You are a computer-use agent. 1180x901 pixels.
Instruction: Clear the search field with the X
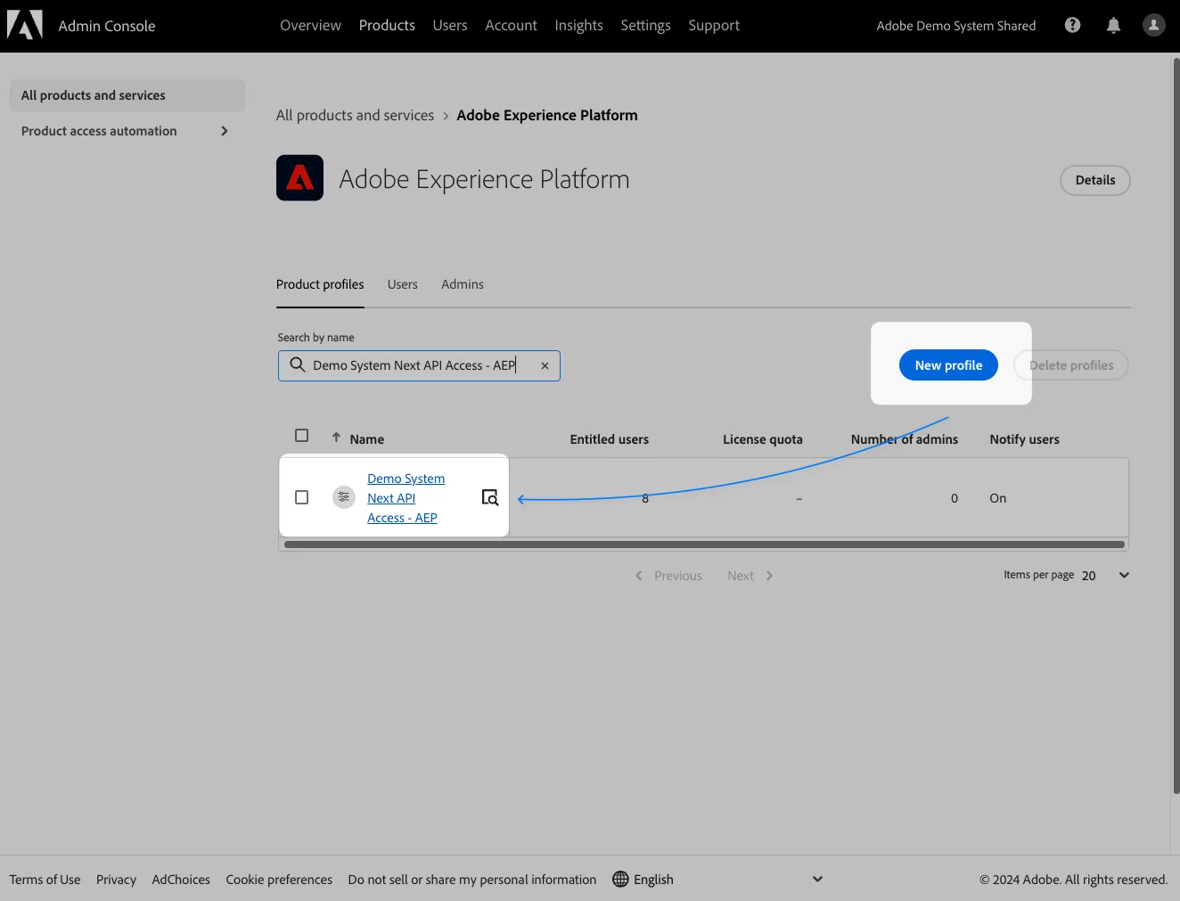point(545,365)
